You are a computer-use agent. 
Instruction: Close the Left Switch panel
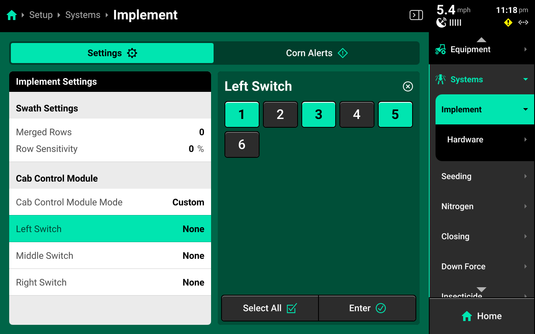coord(408,86)
